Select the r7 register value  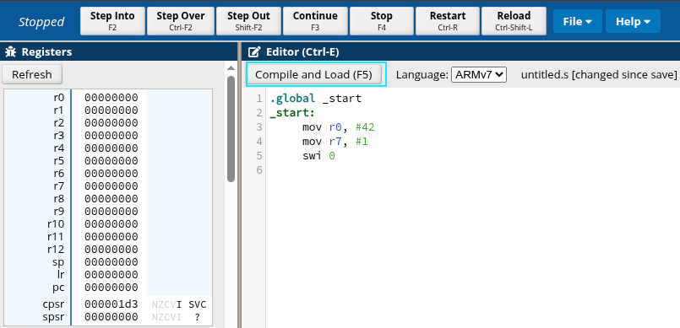pyautogui.click(x=111, y=186)
